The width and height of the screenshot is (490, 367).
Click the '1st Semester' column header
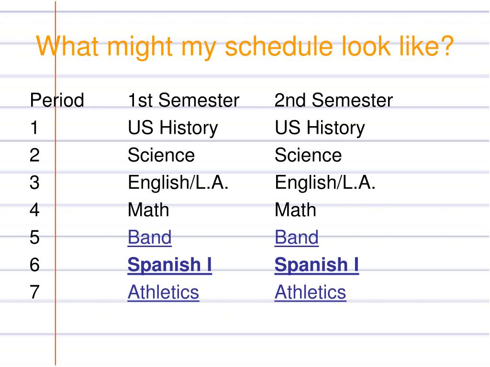[183, 100]
